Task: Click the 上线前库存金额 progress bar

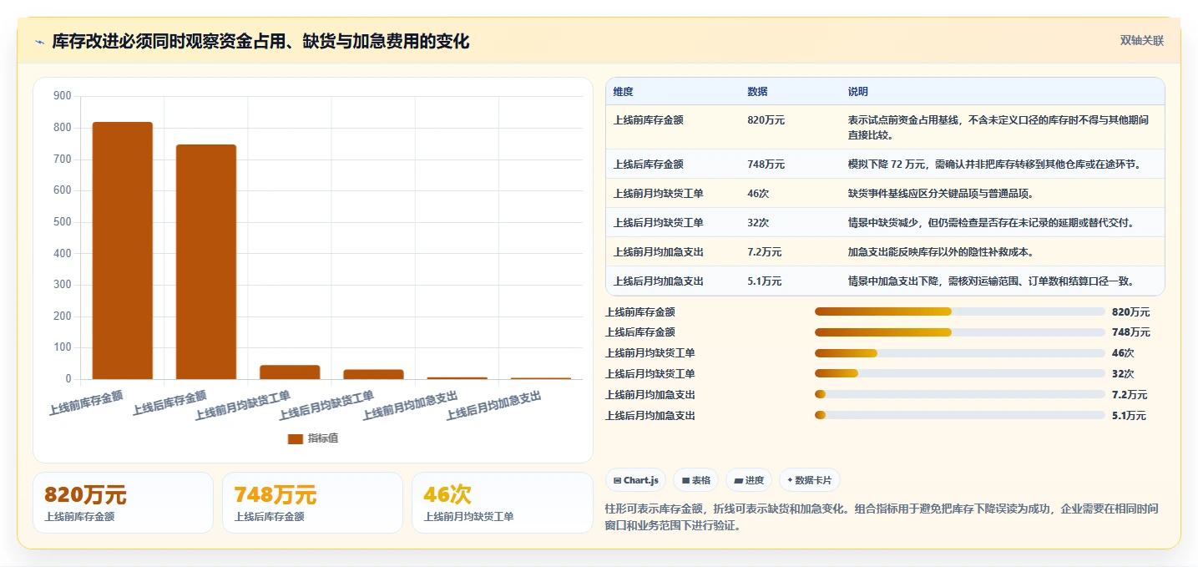Action: (960, 311)
